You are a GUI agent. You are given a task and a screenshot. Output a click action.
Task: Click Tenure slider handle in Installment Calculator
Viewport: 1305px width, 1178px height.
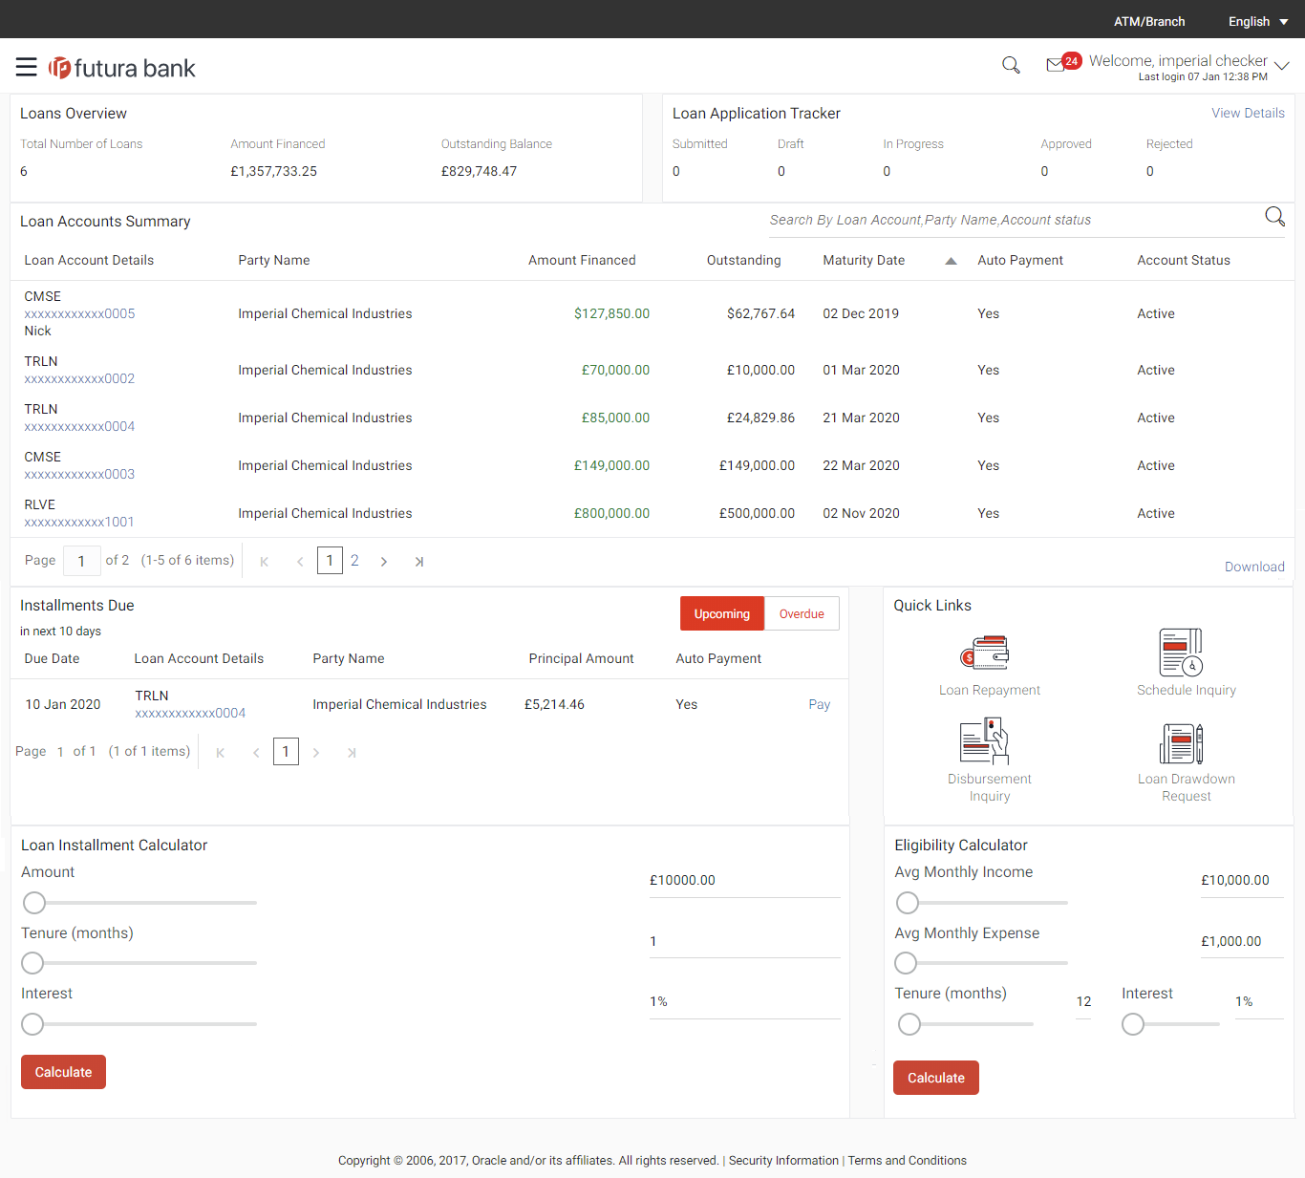[32, 963]
